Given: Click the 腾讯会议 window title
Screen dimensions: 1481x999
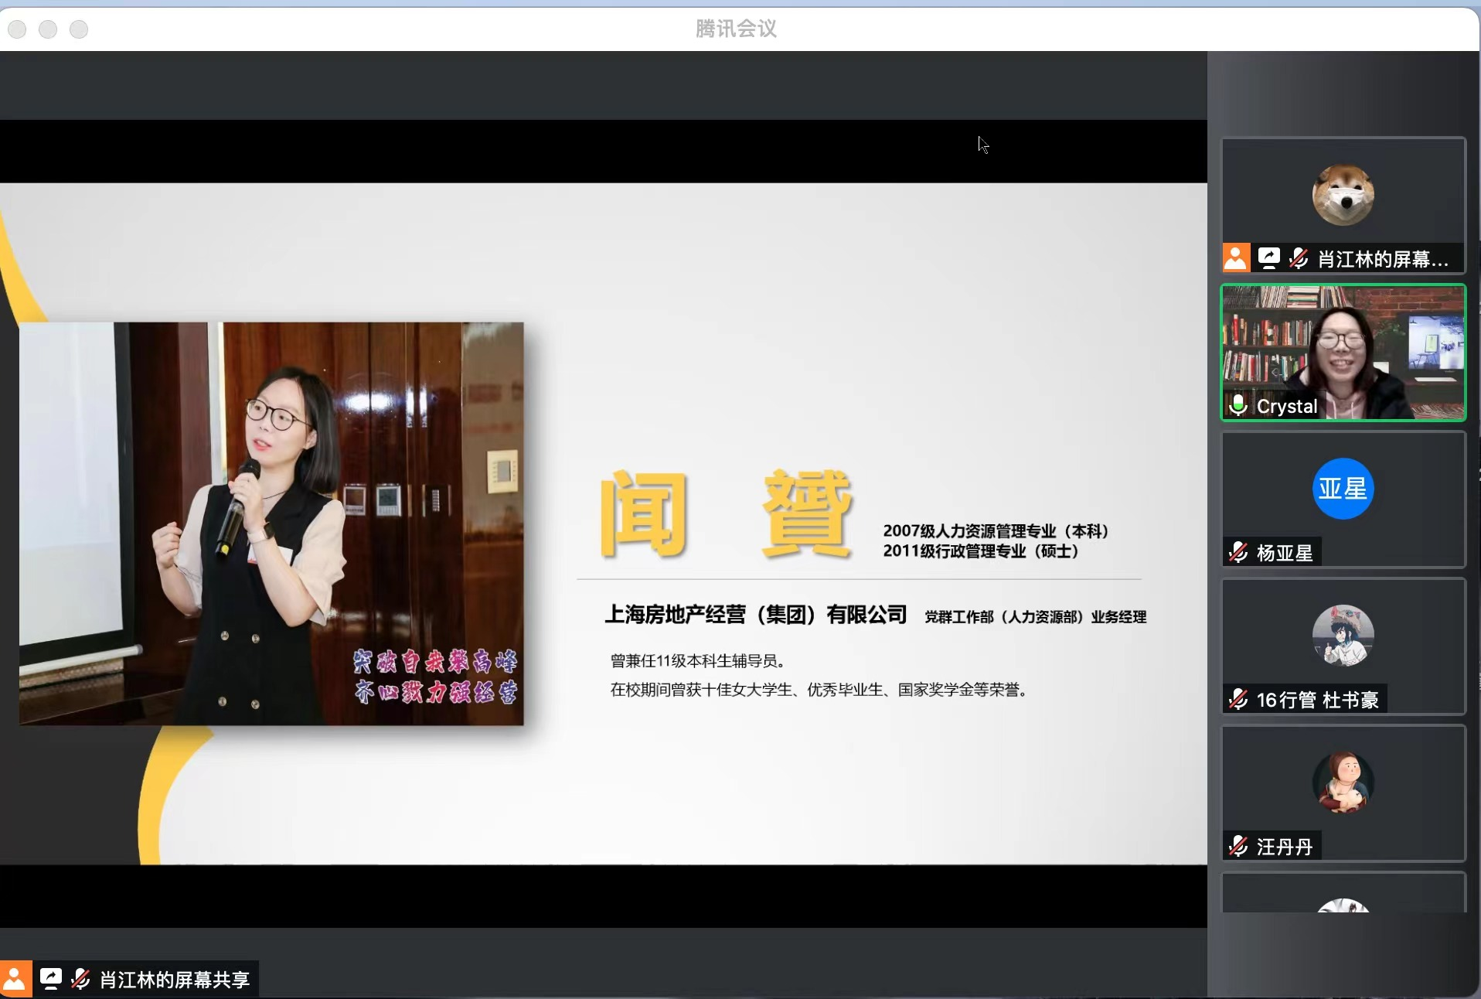Looking at the screenshot, I should [x=736, y=29].
